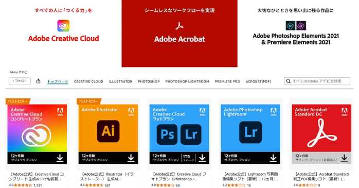The height and width of the screenshot is (188, 359).
Task: Open the PHOTOSHOP LIGHTROOM tab
Action: pyautogui.click(x=187, y=81)
